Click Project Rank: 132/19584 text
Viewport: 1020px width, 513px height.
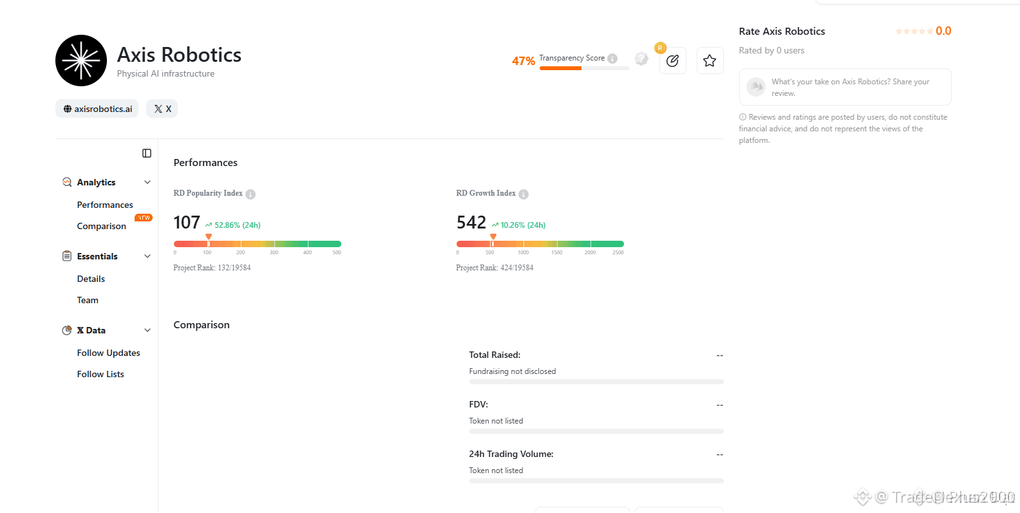click(x=212, y=268)
